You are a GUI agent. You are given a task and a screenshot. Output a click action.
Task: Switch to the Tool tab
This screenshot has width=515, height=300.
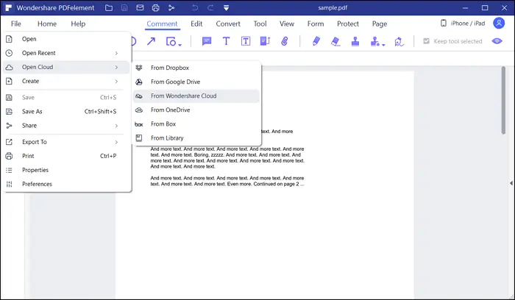pos(260,24)
